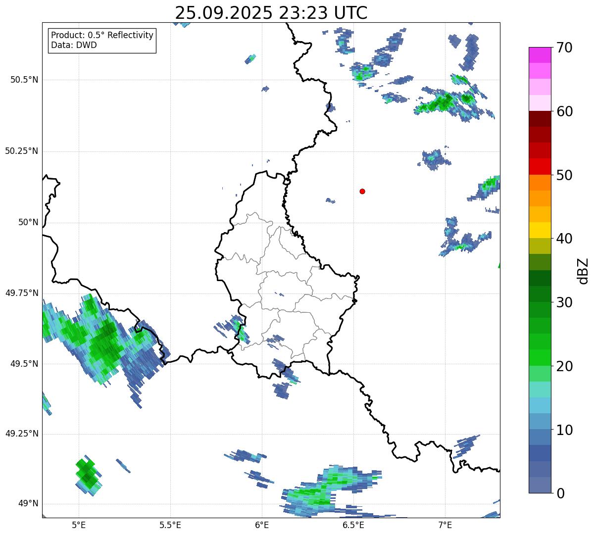Pick the slate-blue bottom swatch at 0

tap(540, 485)
